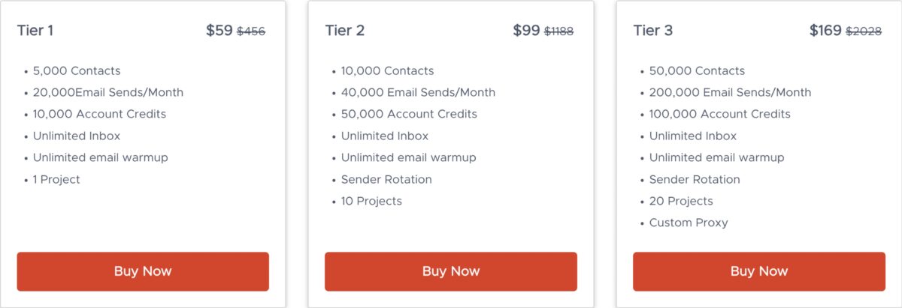
Task: Click the 5,000 Contacts feature line
Action: point(77,71)
